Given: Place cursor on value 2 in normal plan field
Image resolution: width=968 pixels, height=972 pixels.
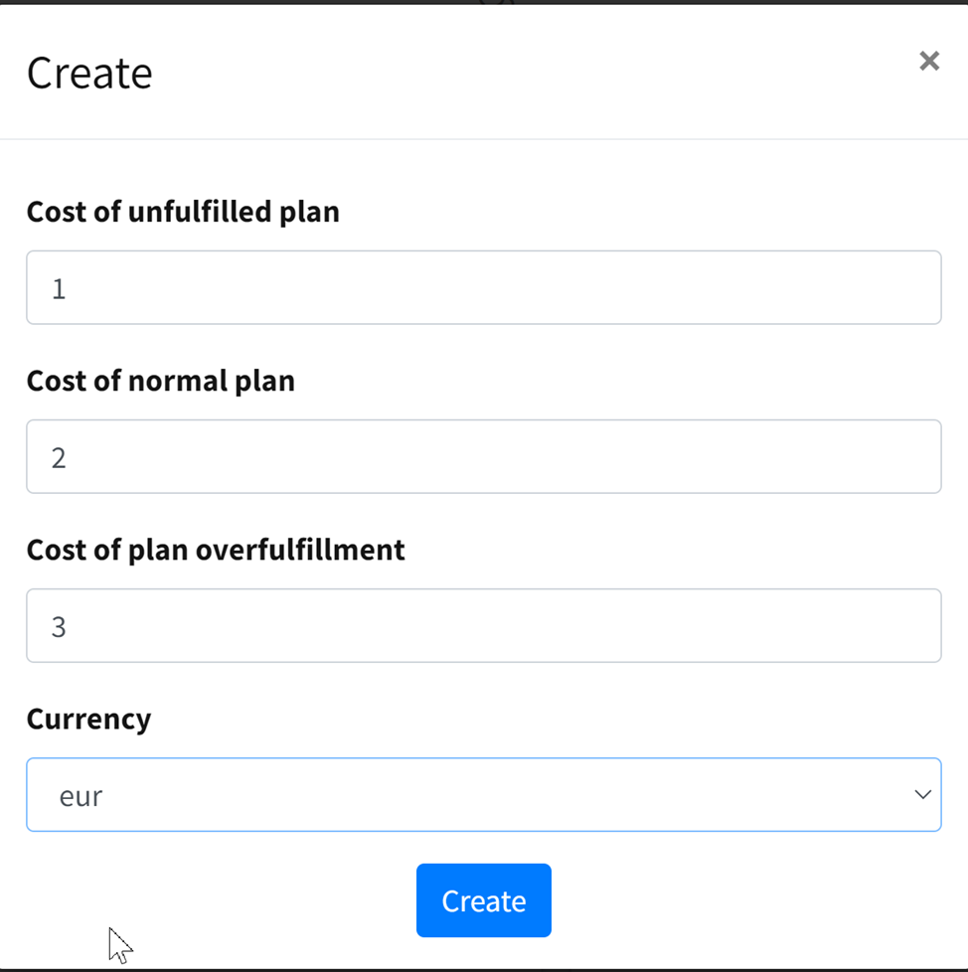Looking at the screenshot, I should click(x=59, y=457).
